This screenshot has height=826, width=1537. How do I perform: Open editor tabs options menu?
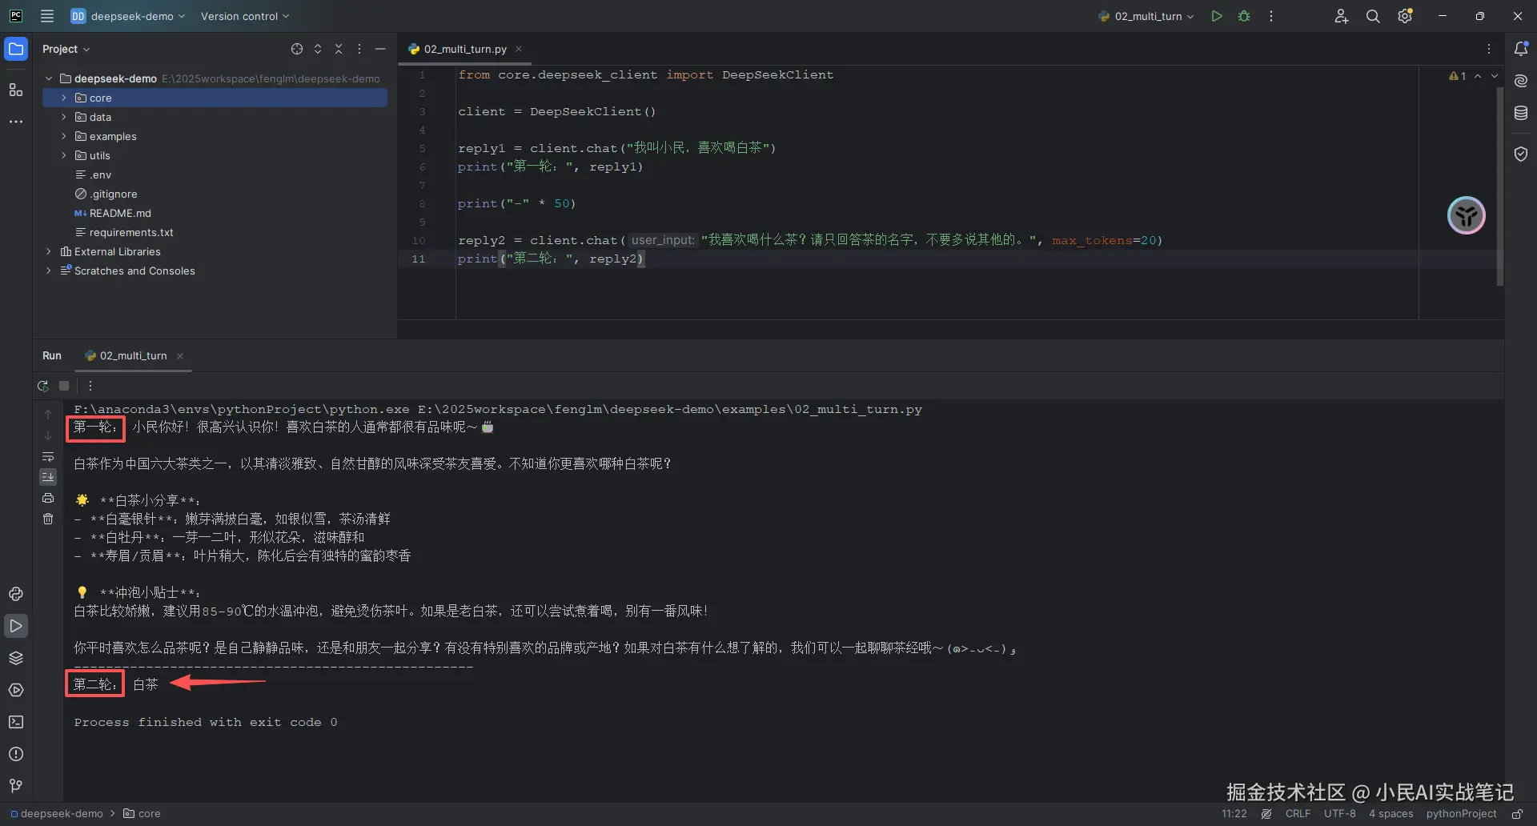click(1489, 49)
